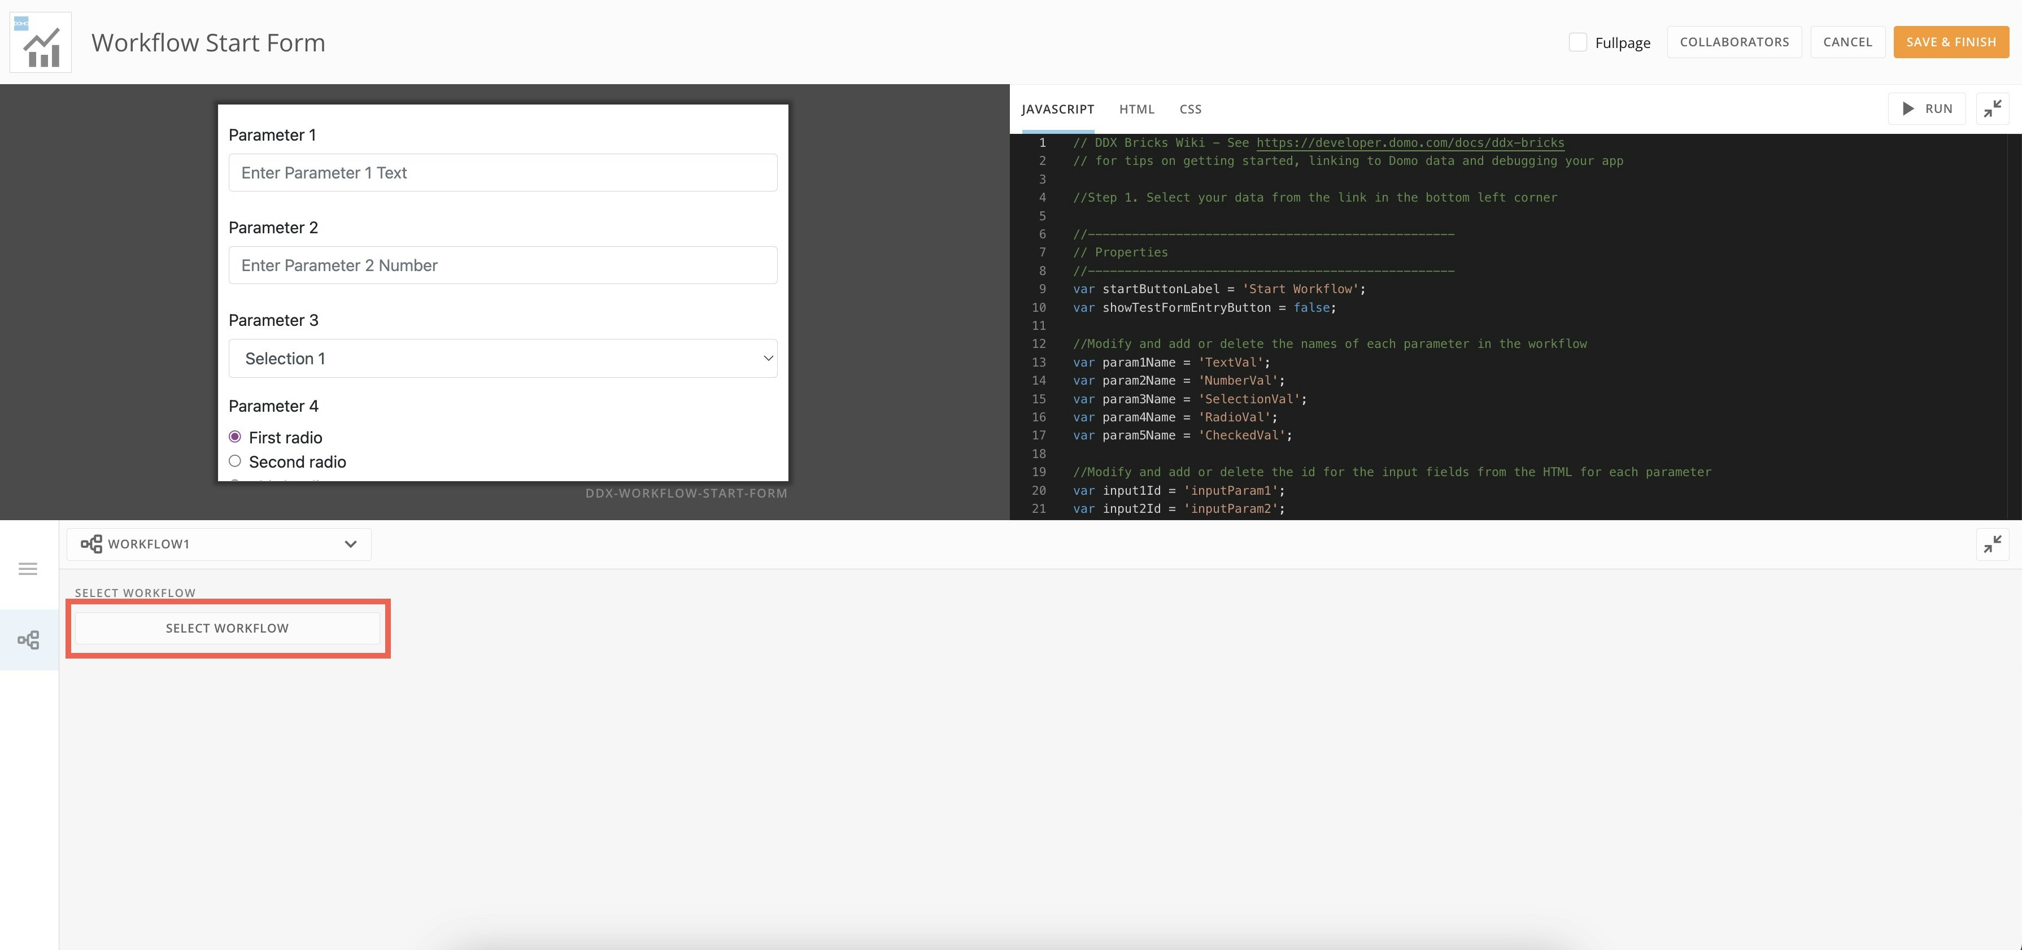Image resolution: width=2022 pixels, height=950 pixels.
Task: Select the Second radio option
Action: [235, 461]
